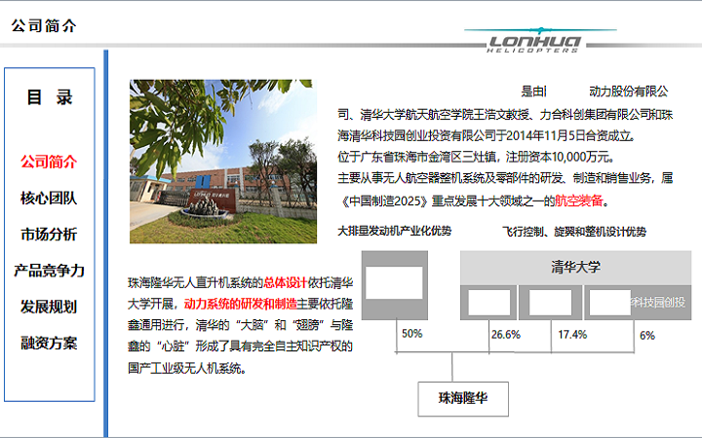Click the 国产工业级无人机系统 line
The width and height of the screenshot is (702, 438).
(x=186, y=368)
